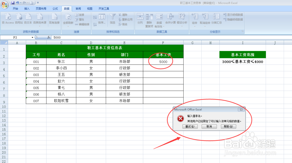Toggle the Filter funnel (筛选)
The image size is (292, 163).
click(112, 19)
